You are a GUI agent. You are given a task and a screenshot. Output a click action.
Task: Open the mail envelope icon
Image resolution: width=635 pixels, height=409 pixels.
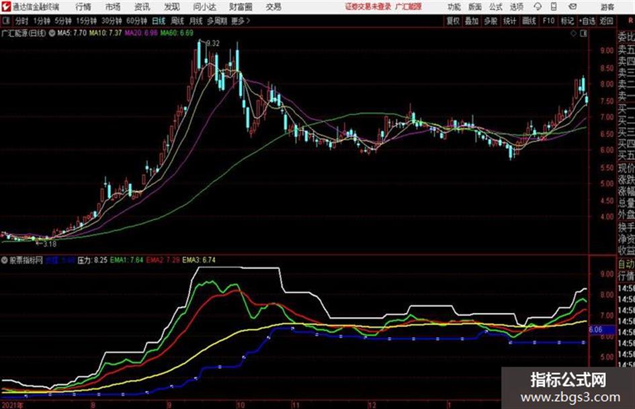573,7
